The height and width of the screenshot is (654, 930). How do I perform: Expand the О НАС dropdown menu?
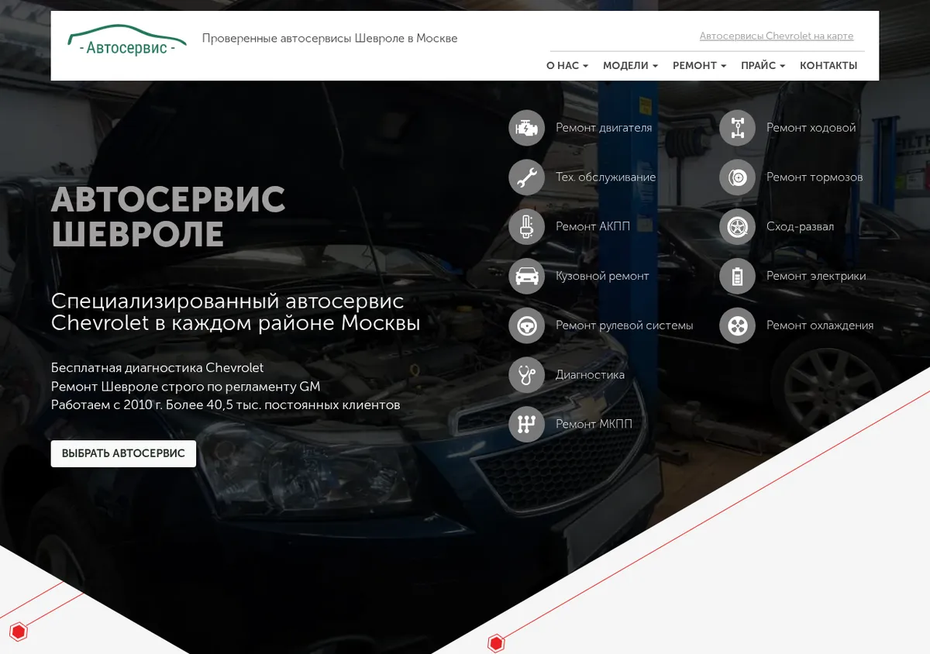point(567,66)
